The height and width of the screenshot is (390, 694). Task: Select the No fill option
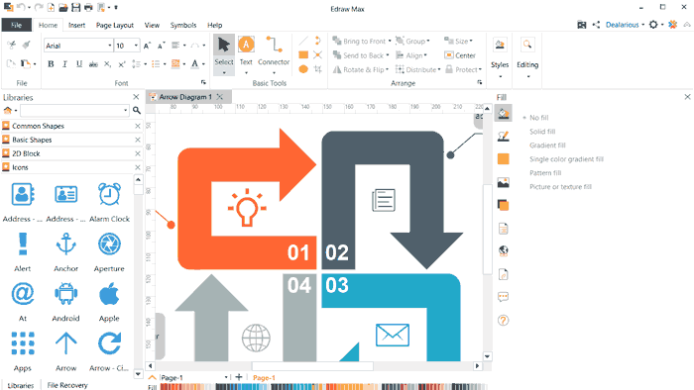[x=538, y=118]
